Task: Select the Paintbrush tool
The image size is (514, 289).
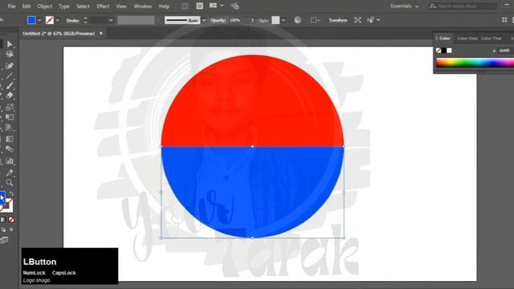Action: pos(10,86)
